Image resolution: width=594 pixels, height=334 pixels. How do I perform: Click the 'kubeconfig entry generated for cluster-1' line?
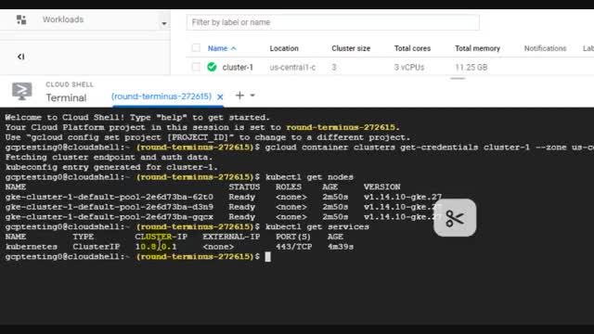click(111, 167)
